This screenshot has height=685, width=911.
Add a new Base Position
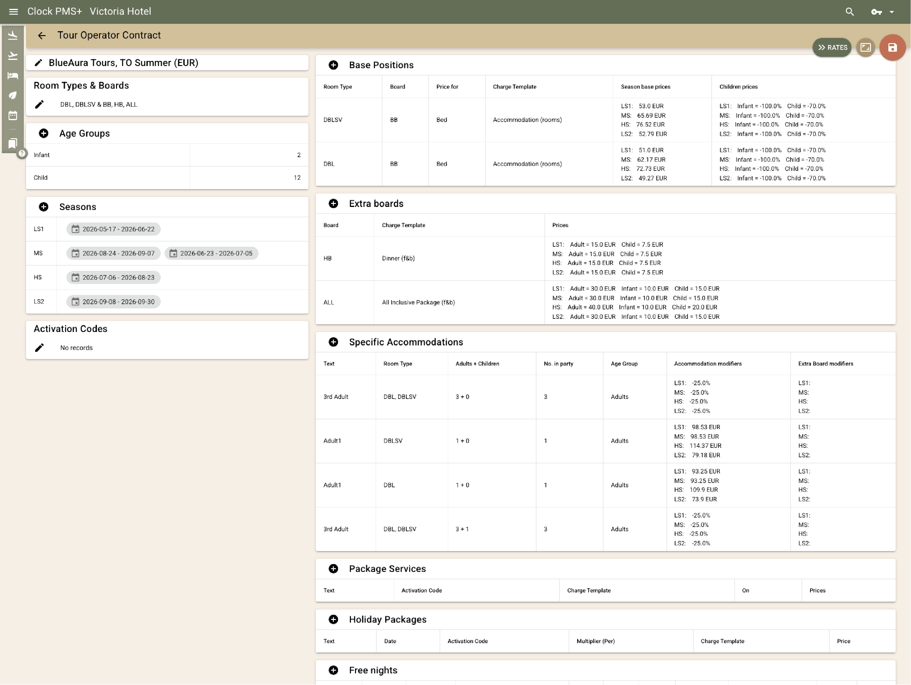point(333,65)
